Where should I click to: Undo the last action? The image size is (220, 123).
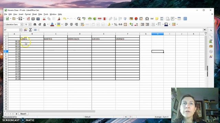pyautogui.click(x=65, y=19)
